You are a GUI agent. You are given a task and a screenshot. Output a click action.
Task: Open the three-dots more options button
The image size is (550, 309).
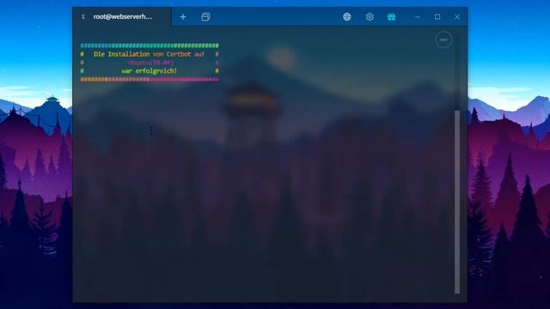[x=443, y=40]
